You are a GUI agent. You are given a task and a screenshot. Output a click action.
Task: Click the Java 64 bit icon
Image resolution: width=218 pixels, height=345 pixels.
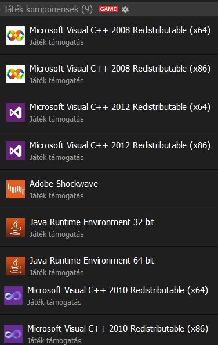tap(16, 266)
